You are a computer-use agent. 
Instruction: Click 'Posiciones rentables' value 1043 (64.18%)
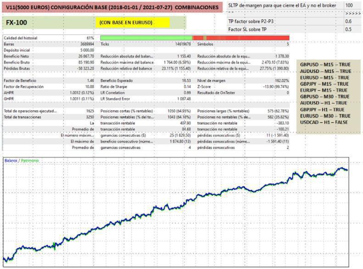(179, 117)
